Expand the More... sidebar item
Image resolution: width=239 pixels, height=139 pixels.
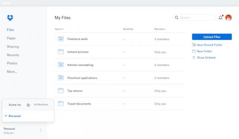(x=12, y=72)
